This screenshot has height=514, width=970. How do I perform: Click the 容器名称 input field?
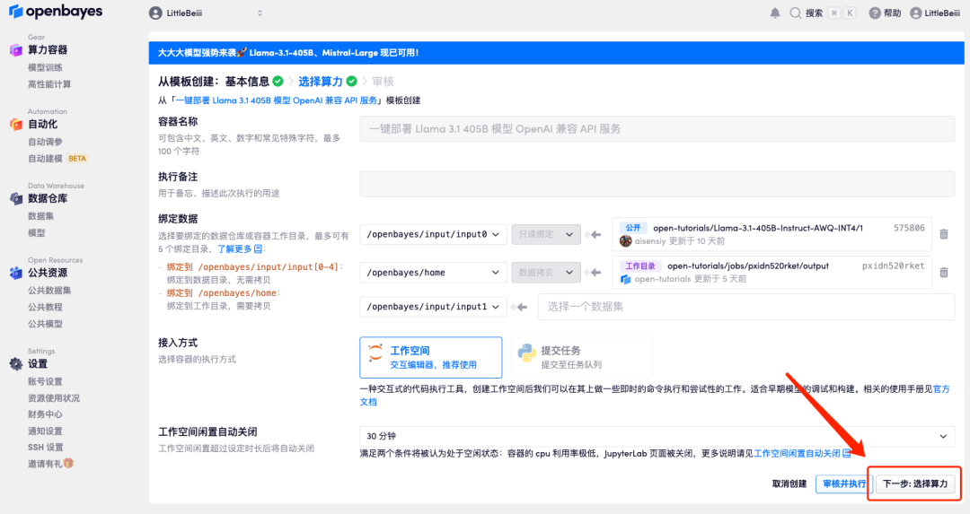pyautogui.click(x=657, y=129)
